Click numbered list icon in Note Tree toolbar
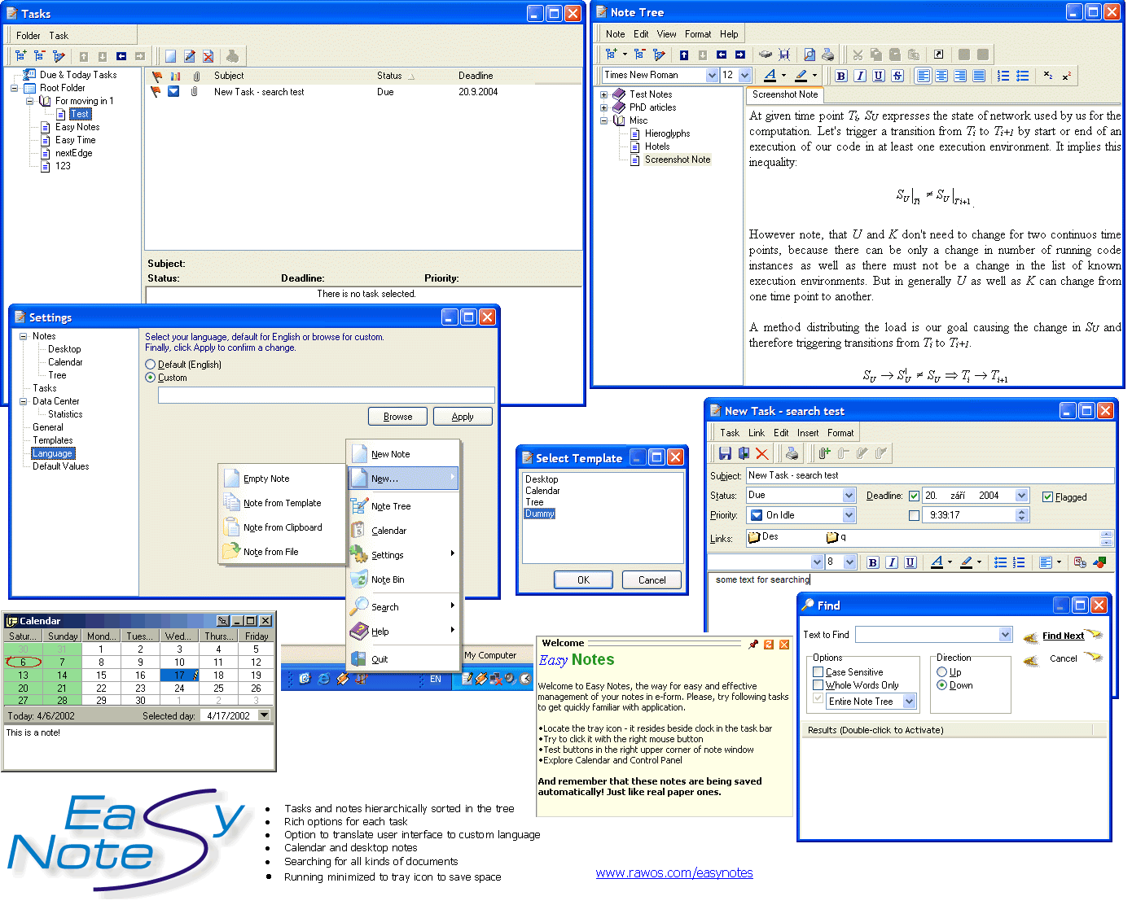Screen dimensions: 1132x905 (1004, 76)
